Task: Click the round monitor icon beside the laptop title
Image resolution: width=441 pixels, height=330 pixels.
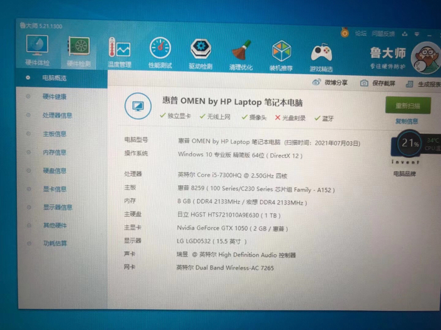Action: tap(138, 106)
